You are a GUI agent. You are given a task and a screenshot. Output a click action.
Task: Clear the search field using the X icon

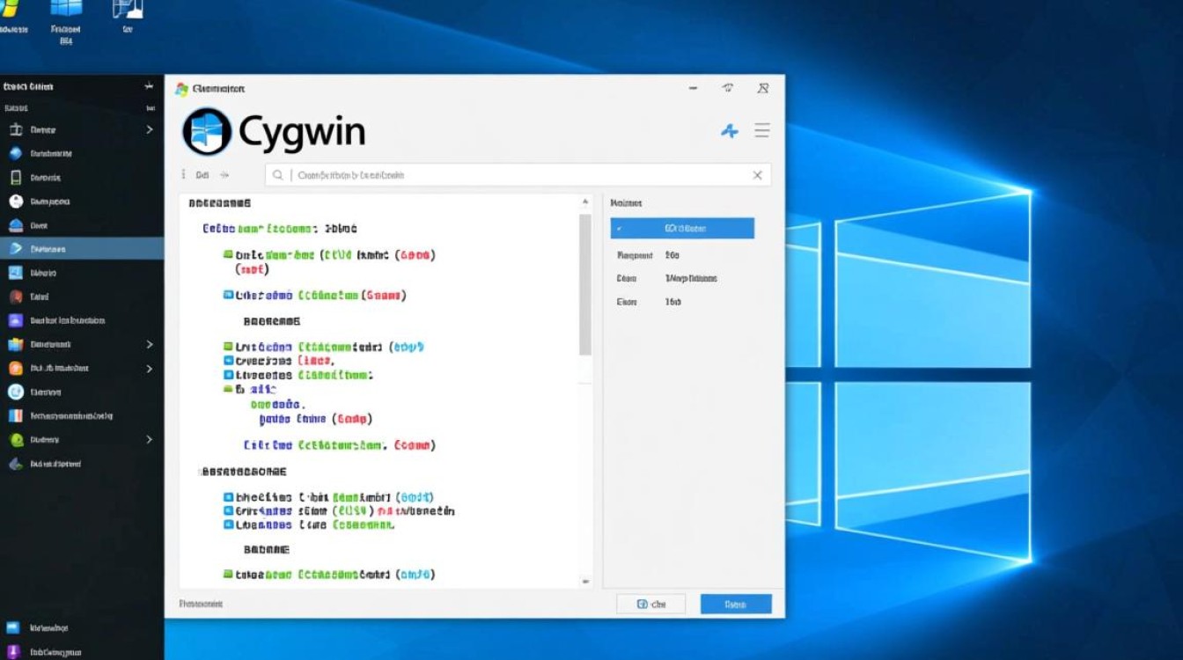[757, 175]
